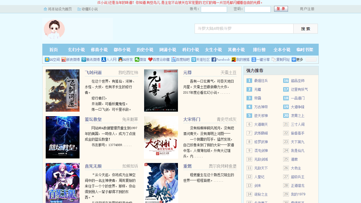
Task: Click the 篮坛教皇 title link
Action: (x=93, y=119)
